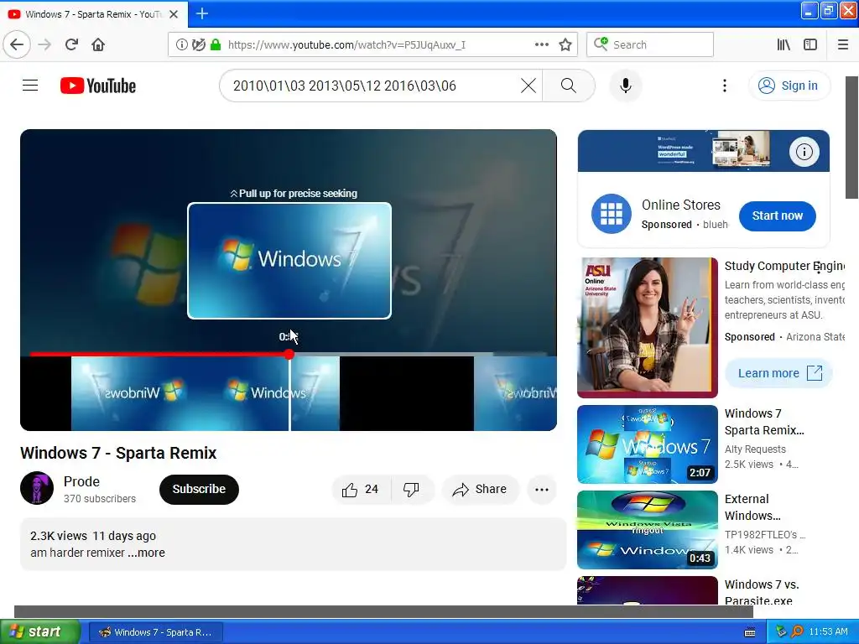The height and width of the screenshot is (644, 859).
Task: Click the Arizona State sponsor name
Action: coord(815,337)
